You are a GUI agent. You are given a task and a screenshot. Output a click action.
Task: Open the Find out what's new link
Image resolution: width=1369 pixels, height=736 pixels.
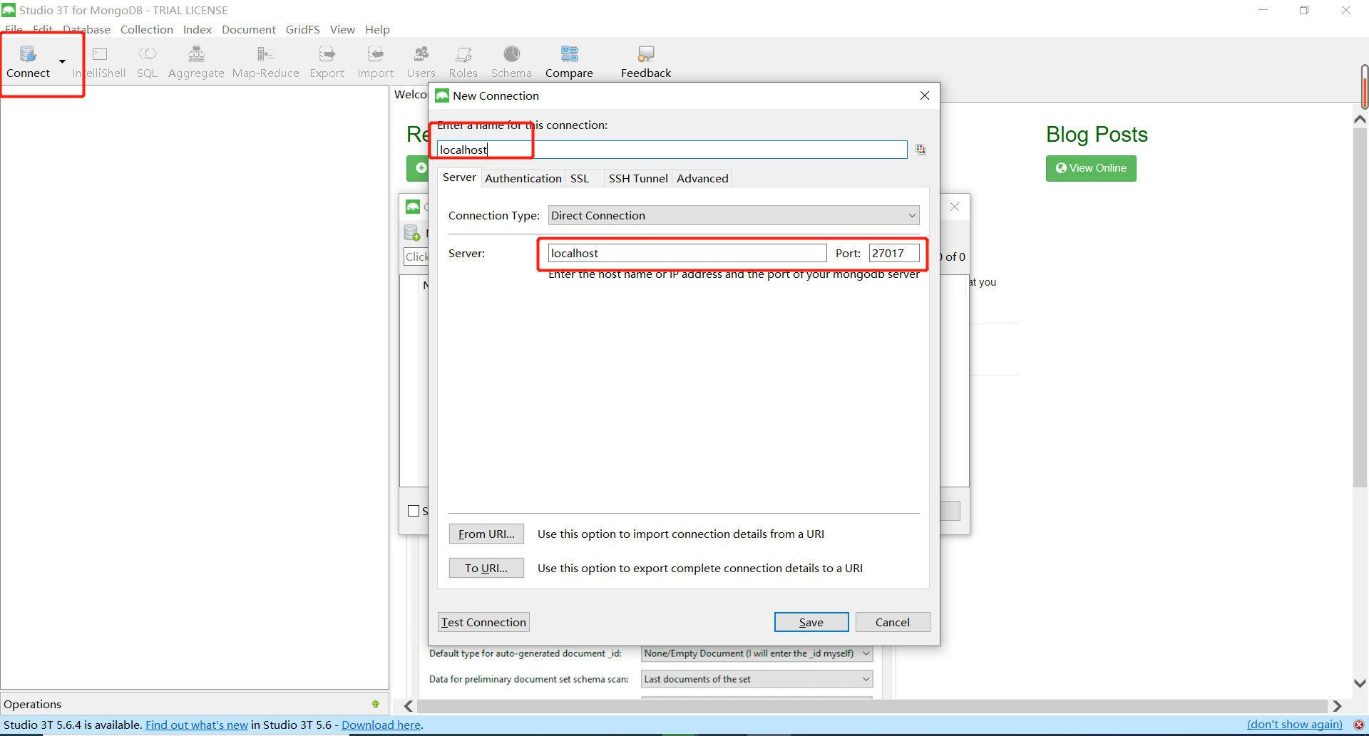pyautogui.click(x=197, y=725)
